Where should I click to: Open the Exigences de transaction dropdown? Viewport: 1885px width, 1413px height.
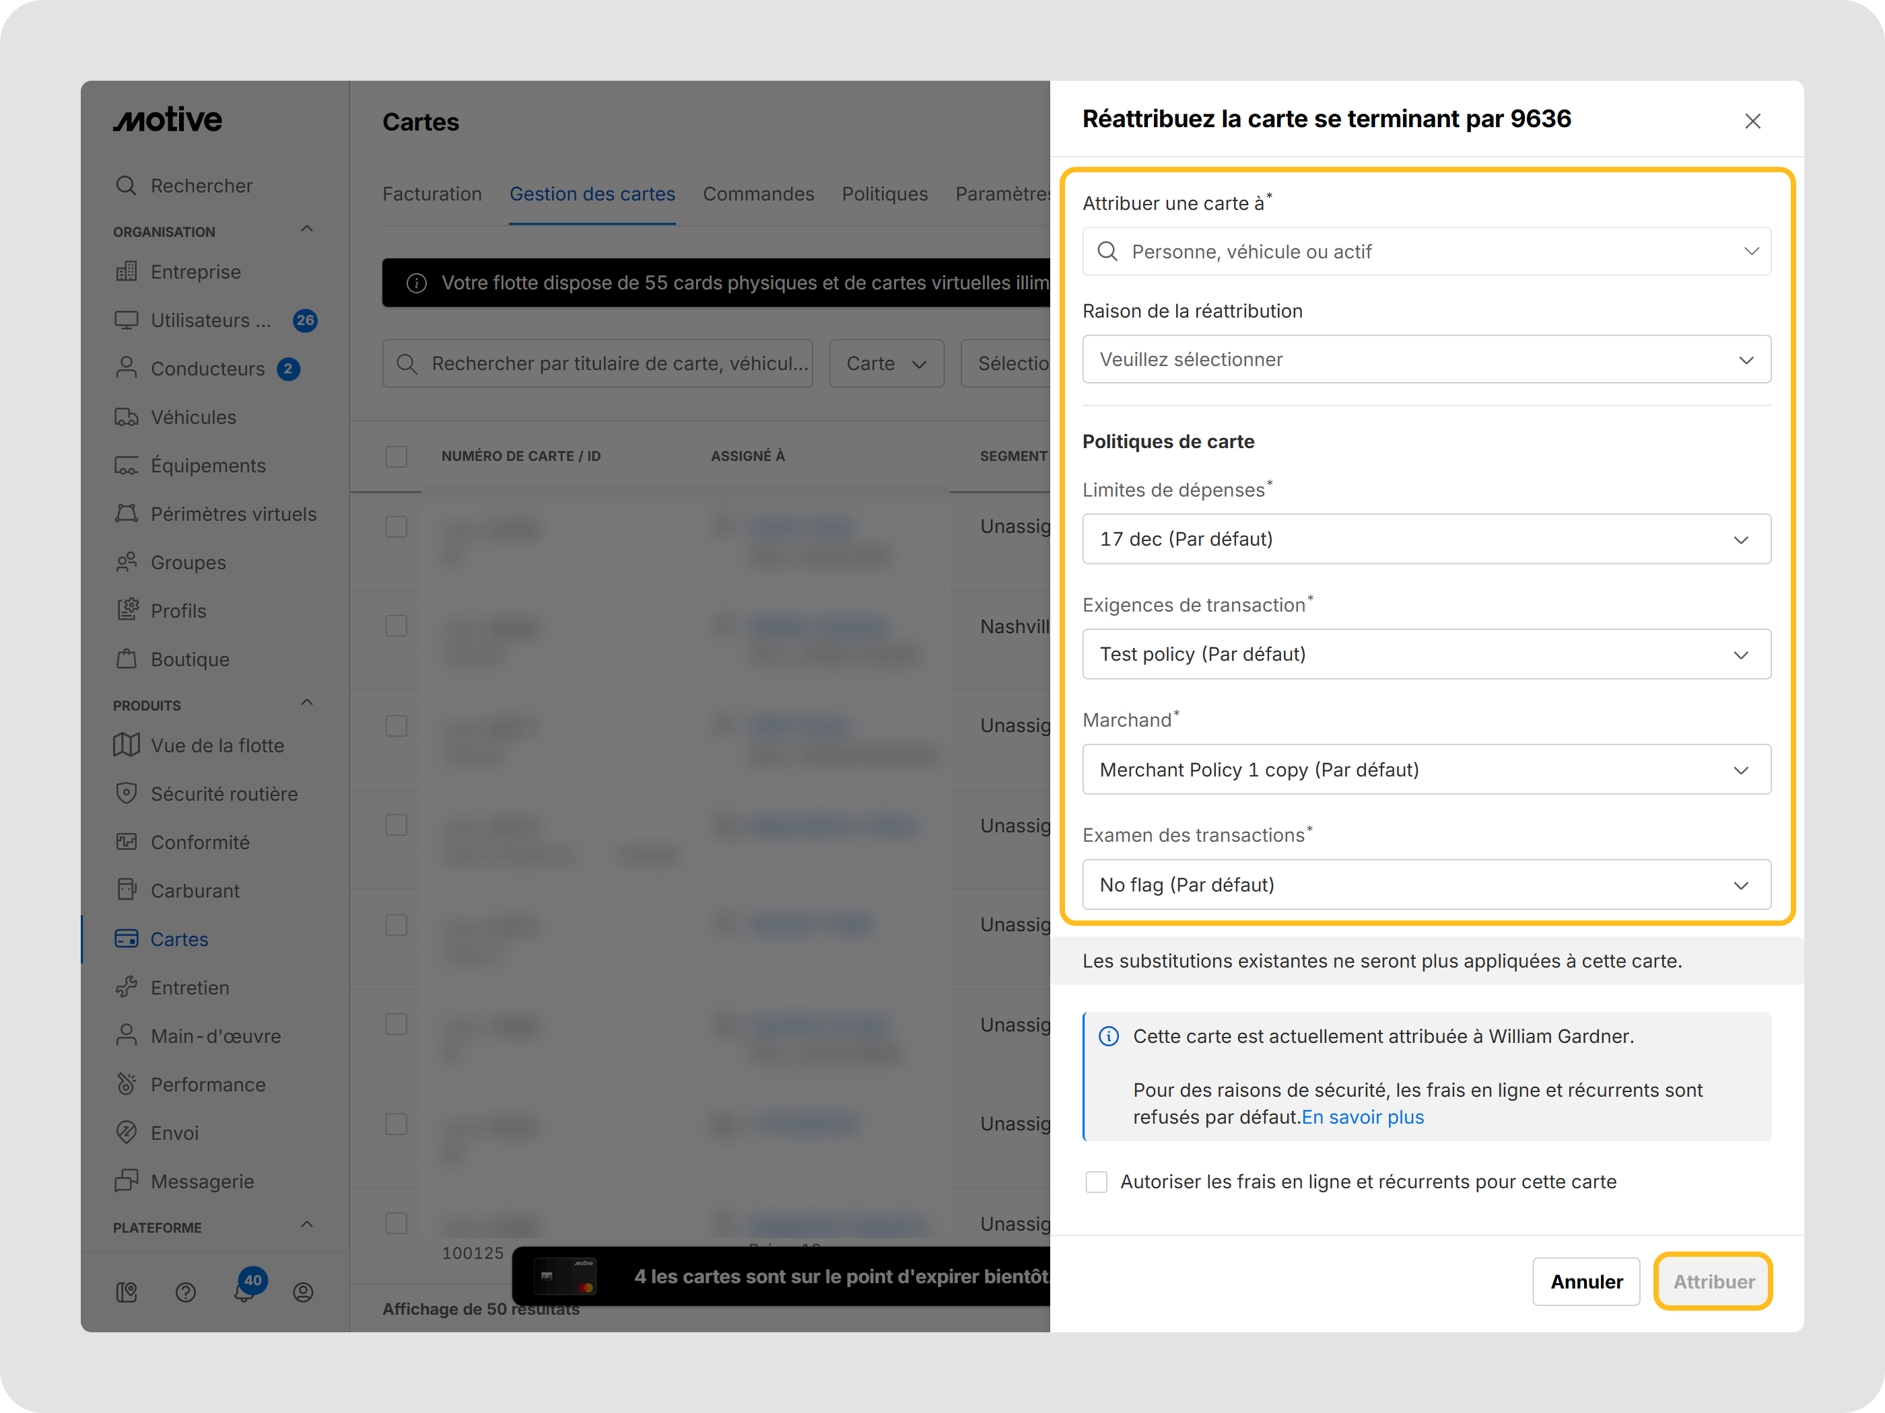[1427, 654]
